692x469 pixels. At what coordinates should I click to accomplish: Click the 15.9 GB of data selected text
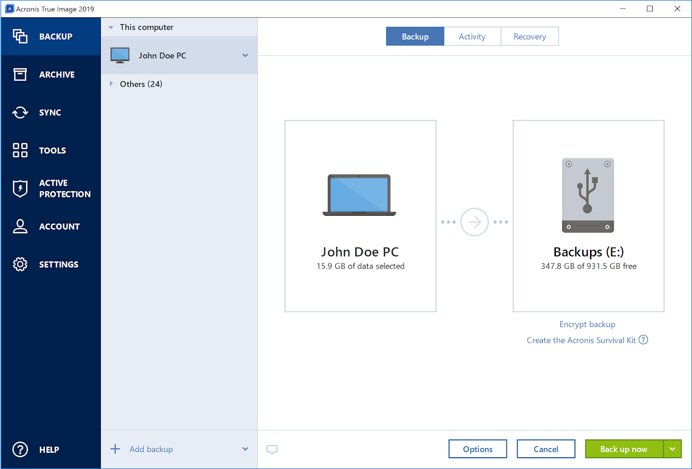point(360,266)
